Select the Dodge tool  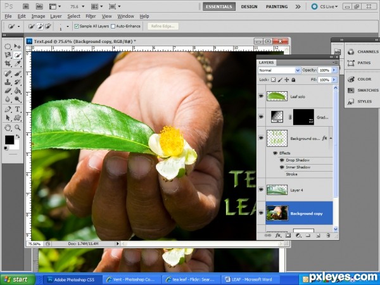coord(18,99)
